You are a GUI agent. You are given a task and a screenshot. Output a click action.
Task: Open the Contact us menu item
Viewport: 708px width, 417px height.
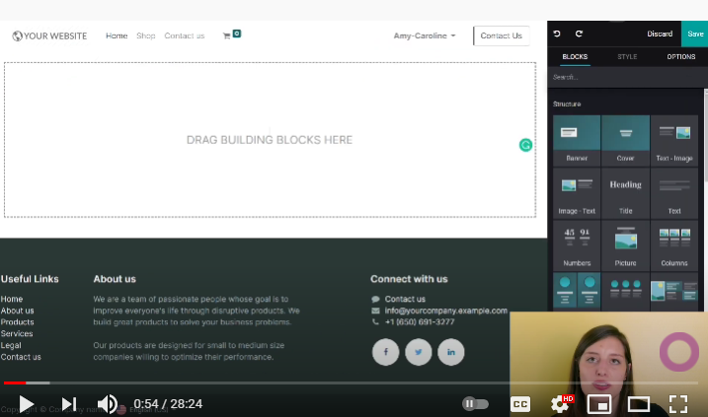[185, 35]
